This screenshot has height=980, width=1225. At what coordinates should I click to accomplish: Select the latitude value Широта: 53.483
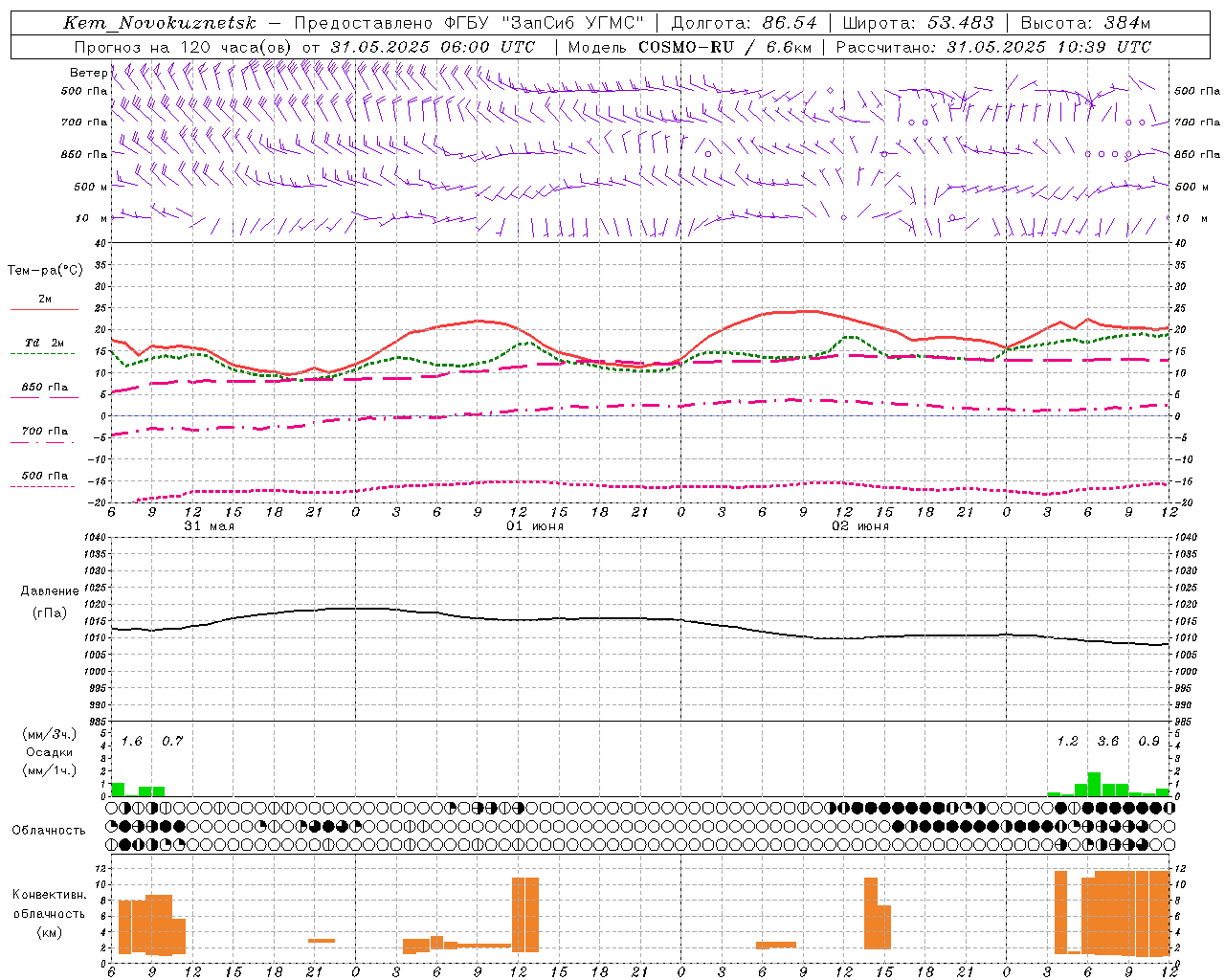coord(918,23)
